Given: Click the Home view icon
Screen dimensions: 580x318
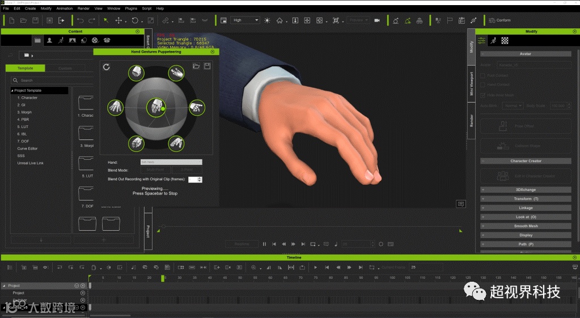Looking at the screenshot, I should 280,20.
